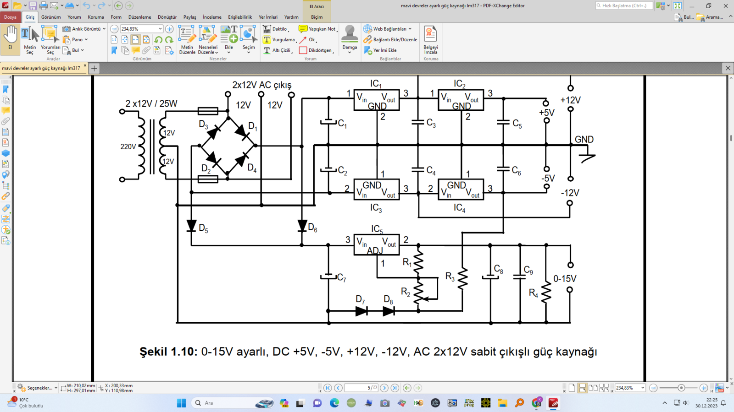Enable two-page facing layout in status bar
734x412 pixels.
tap(593, 388)
